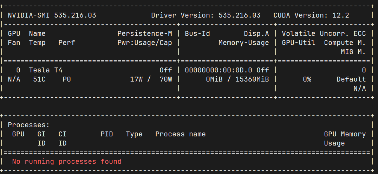Click the Memory-Usage column header
378x174 pixels.
pyautogui.click(x=244, y=43)
